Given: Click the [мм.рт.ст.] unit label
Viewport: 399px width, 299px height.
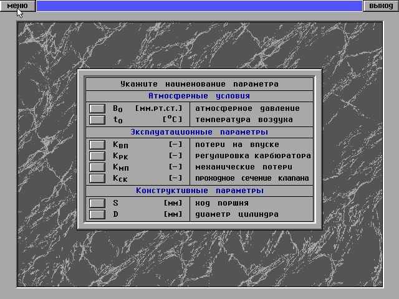Looking at the screenshot, I should click(159, 108).
